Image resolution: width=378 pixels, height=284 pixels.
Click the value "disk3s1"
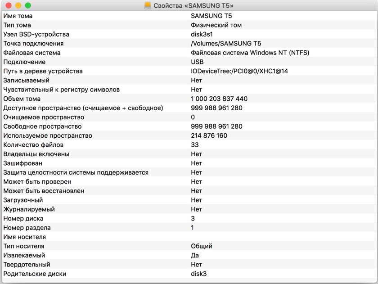[x=202, y=34]
